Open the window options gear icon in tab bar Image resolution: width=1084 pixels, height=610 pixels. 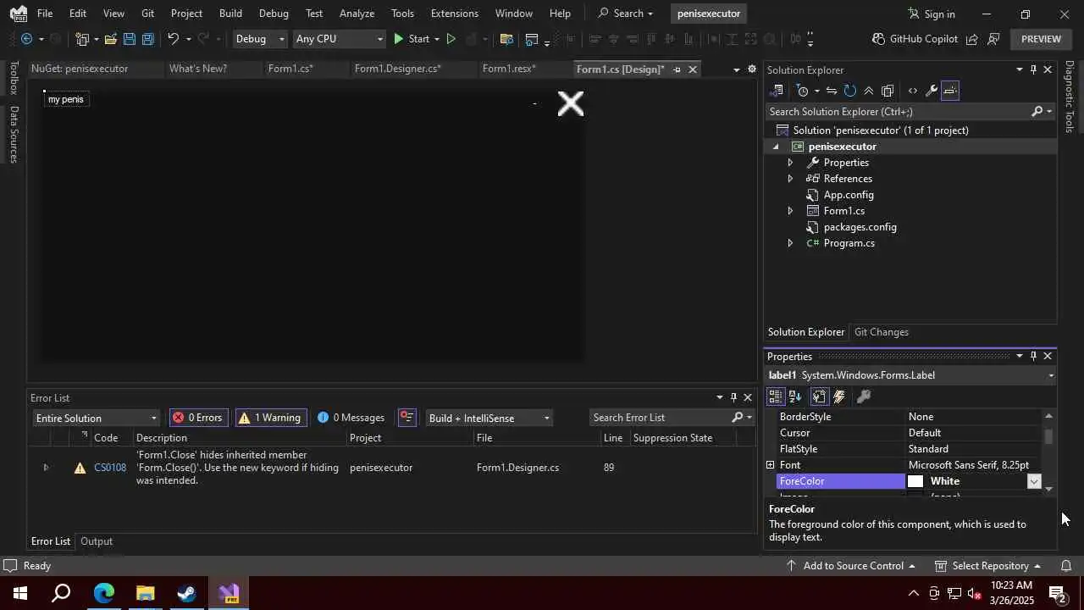pyautogui.click(x=751, y=69)
